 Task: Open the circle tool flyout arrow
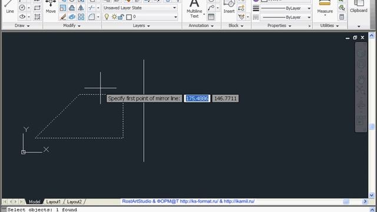point(29,8)
